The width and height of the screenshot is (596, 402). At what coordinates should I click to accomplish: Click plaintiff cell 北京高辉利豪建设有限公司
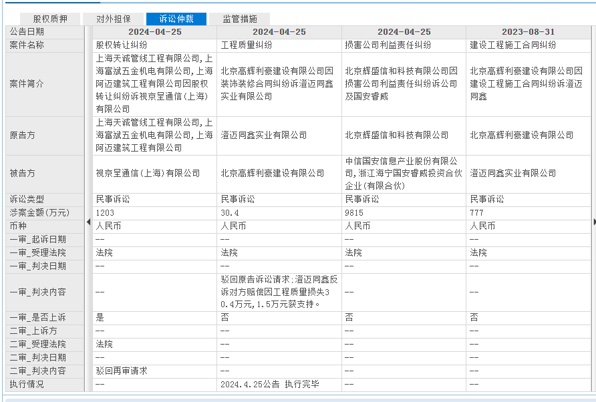[x=529, y=136]
